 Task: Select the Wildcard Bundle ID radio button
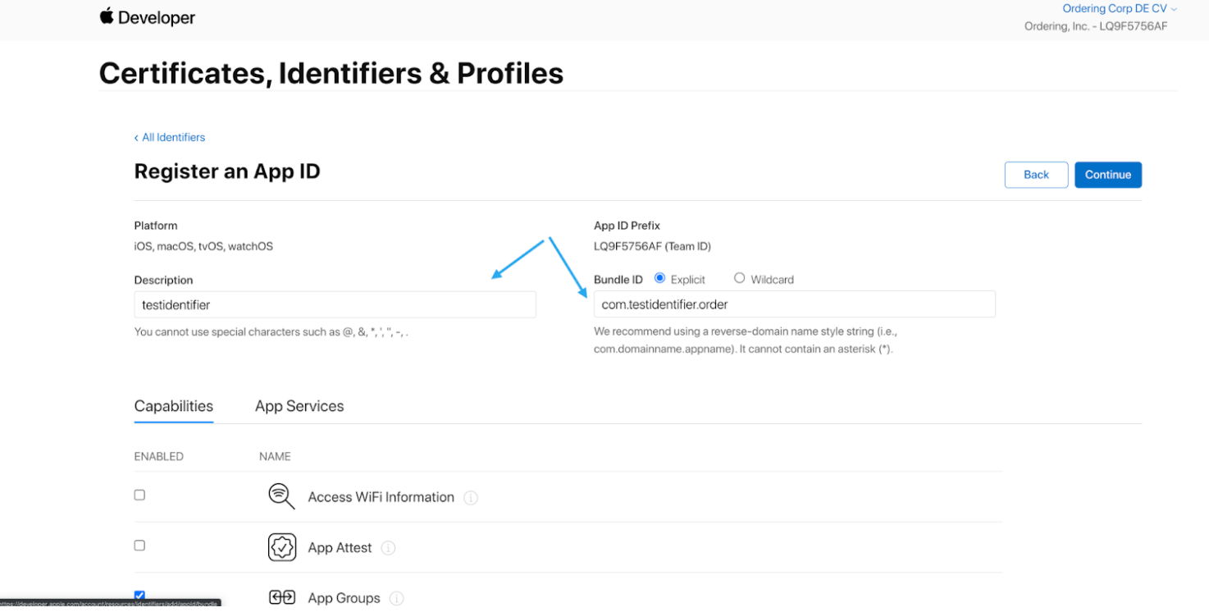pos(739,278)
